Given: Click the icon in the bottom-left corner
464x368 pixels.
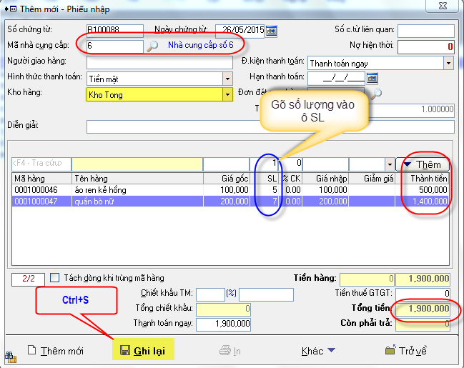Looking at the screenshot, I should pos(11,355).
